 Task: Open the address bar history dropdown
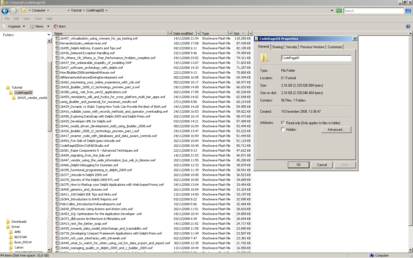(332, 11)
